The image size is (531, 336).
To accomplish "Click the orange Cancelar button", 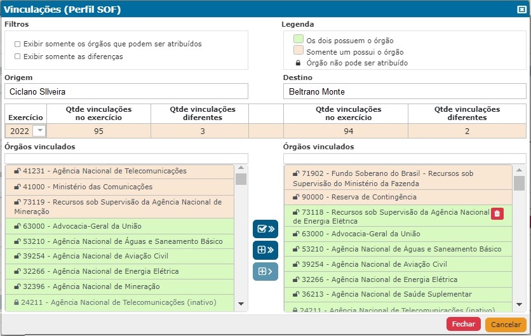I will click(506, 325).
